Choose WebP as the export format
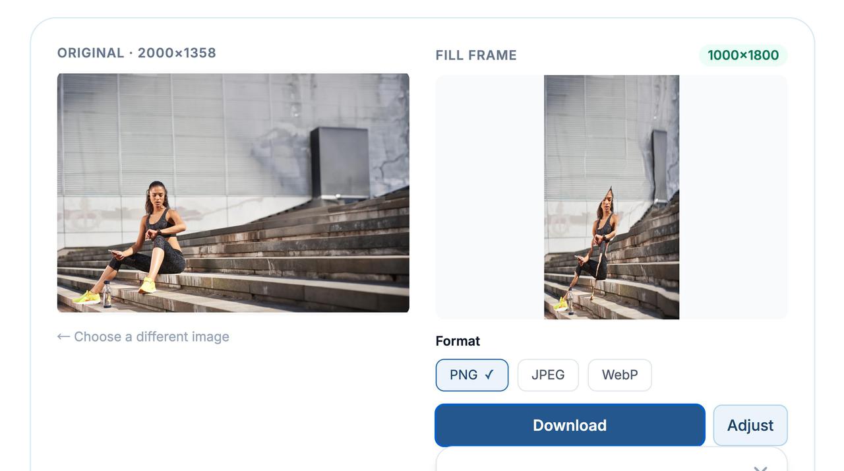The height and width of the screenshot is (471, 844). (x=620, y=375)
